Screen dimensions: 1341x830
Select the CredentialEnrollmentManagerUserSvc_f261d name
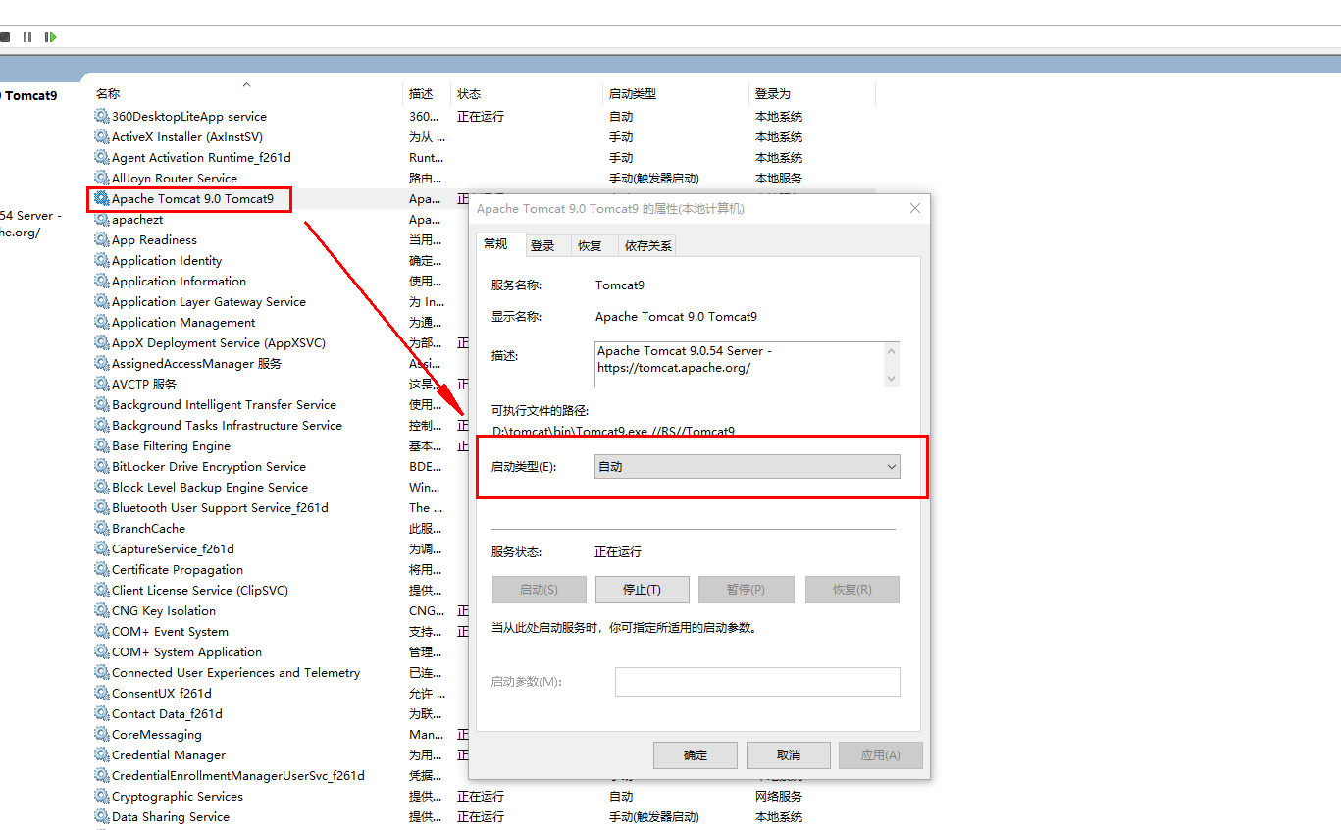[x=238, y=775]
